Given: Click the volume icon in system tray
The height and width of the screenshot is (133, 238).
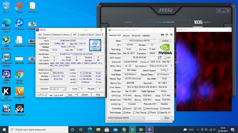Looking at the screenshot, I should pos(214,130).
